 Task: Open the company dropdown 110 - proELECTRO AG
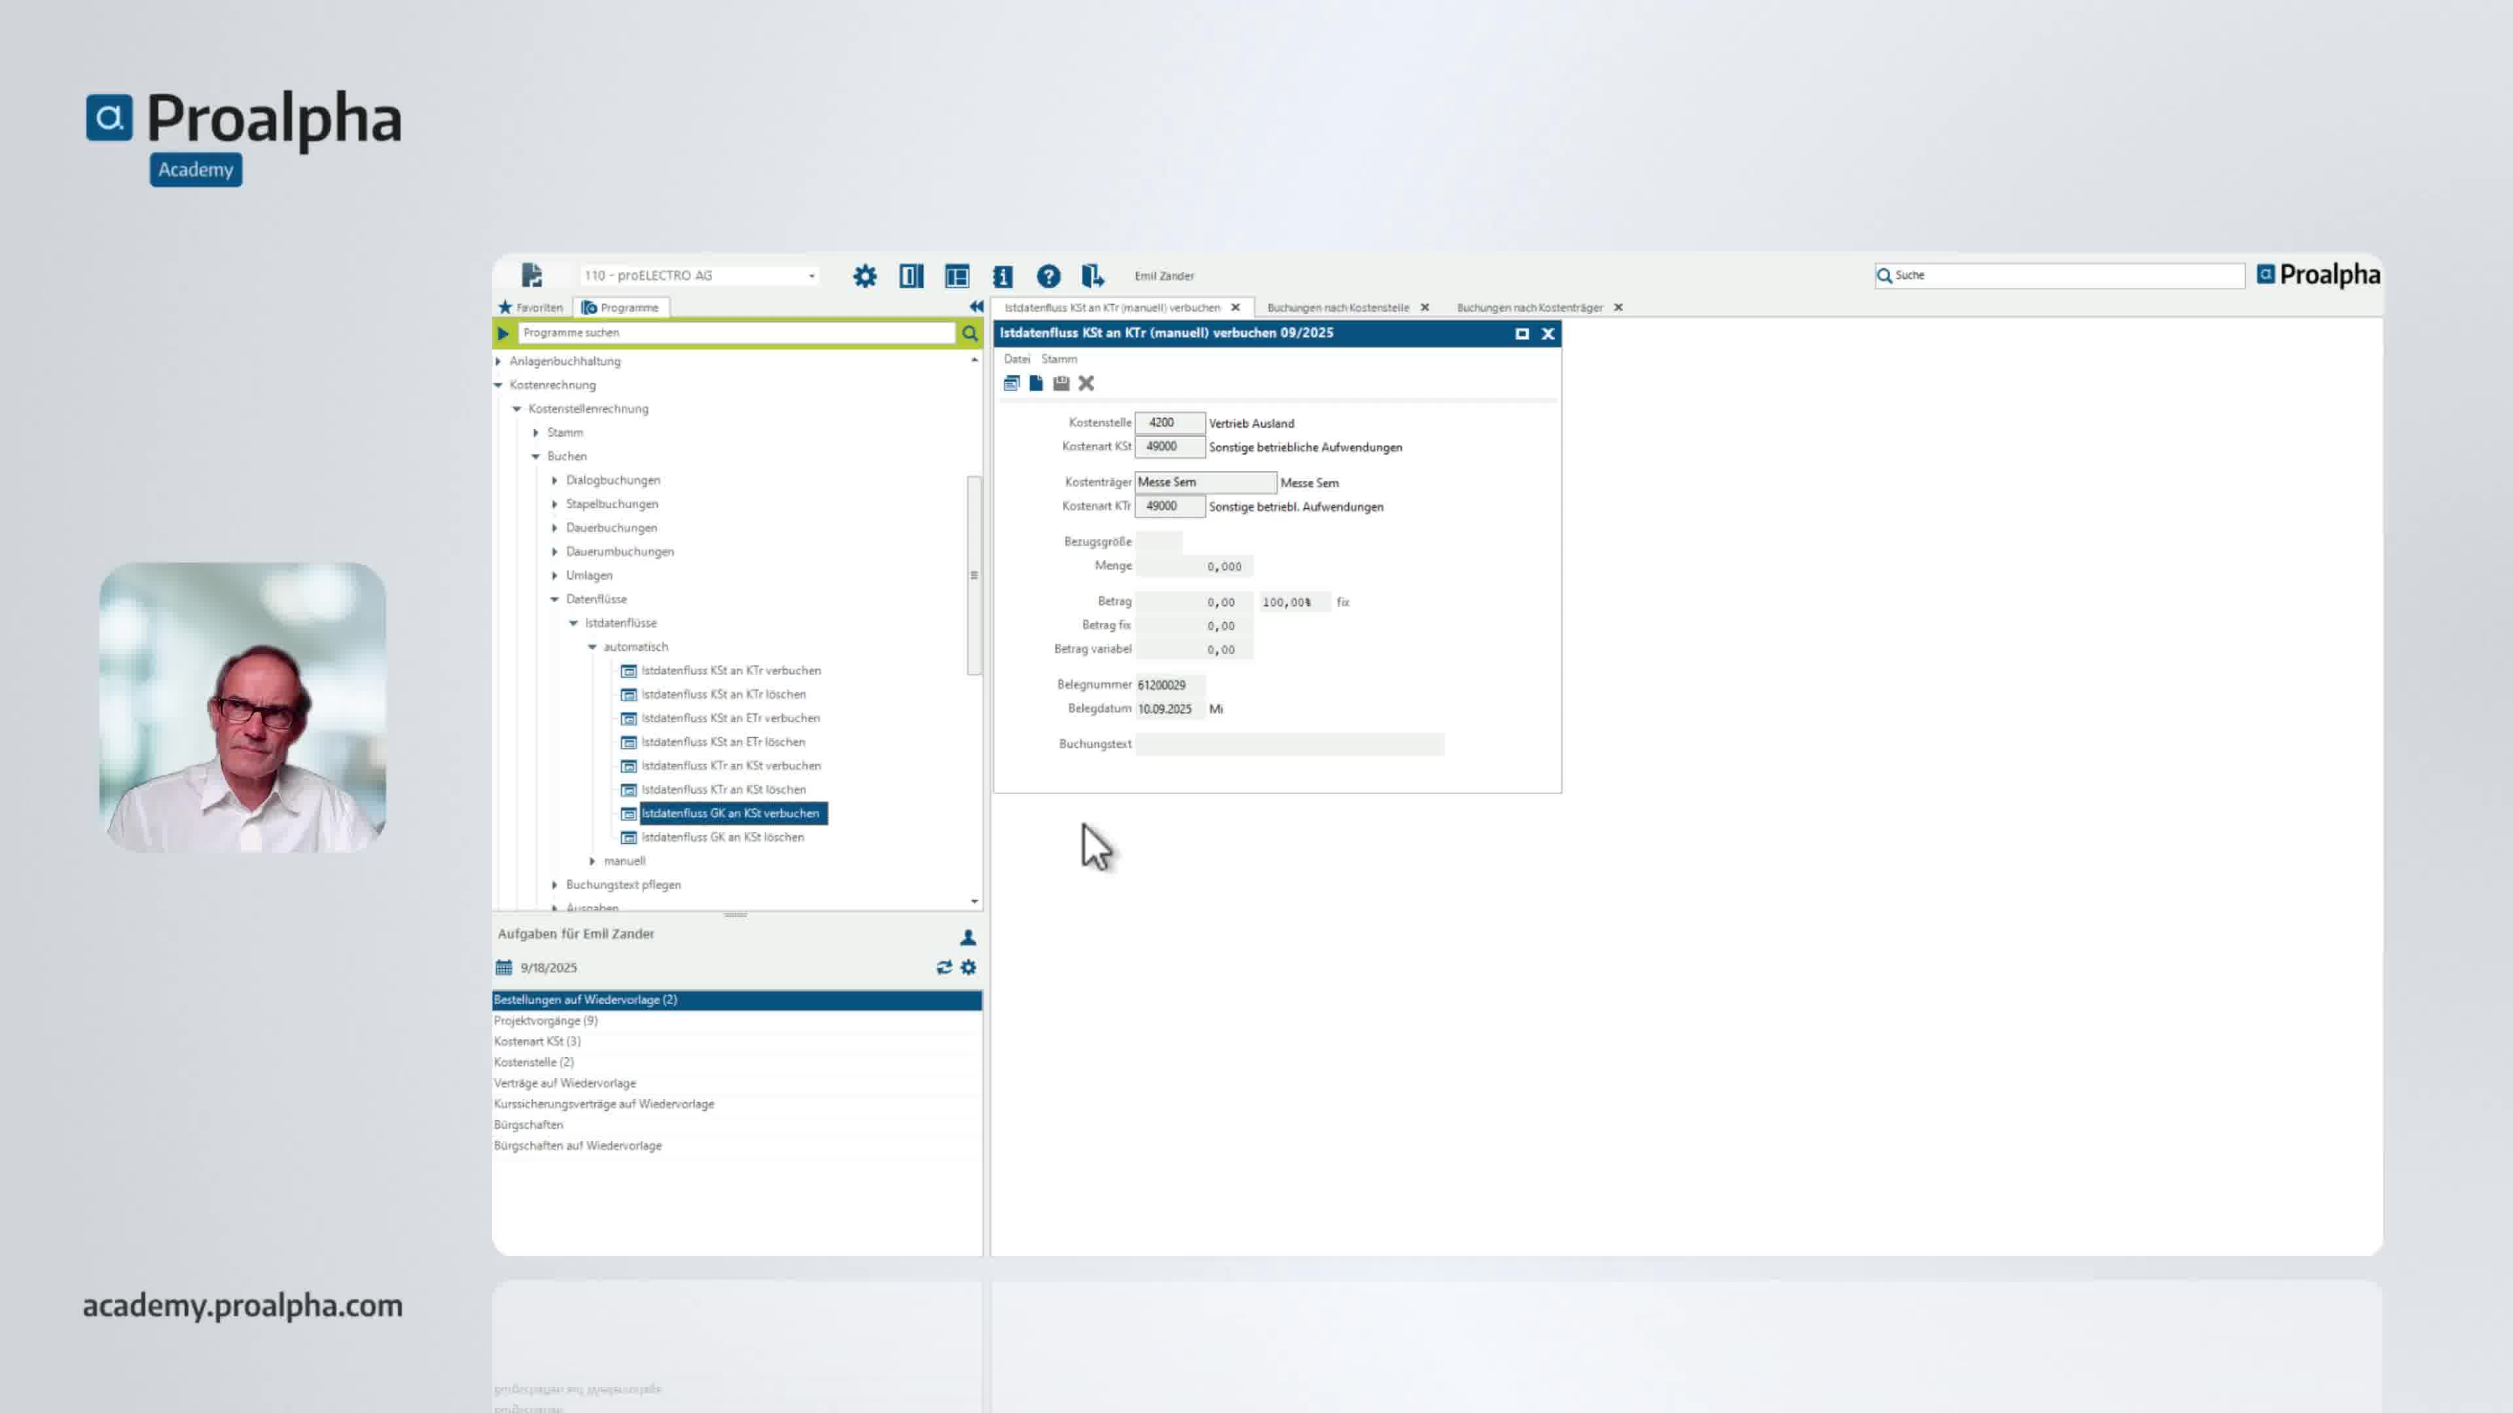tap(811, 276)
